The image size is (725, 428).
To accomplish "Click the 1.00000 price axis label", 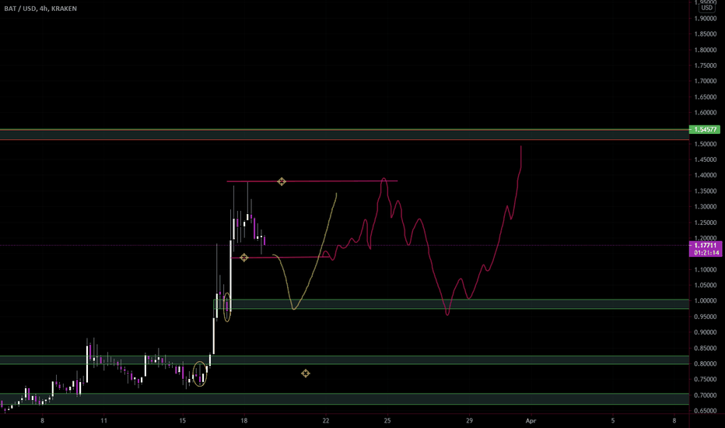I will 705,300.
